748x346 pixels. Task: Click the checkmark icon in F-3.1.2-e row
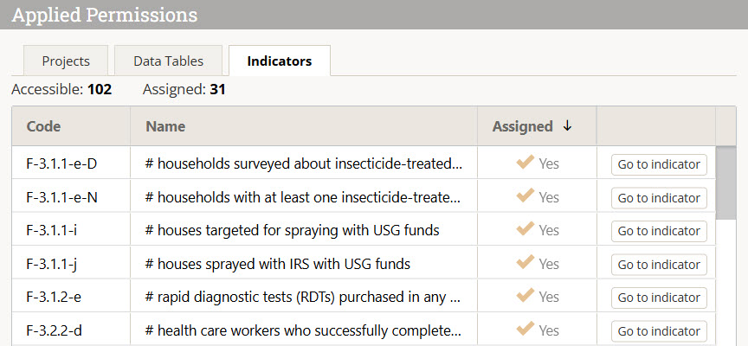(x=525, y=296)
